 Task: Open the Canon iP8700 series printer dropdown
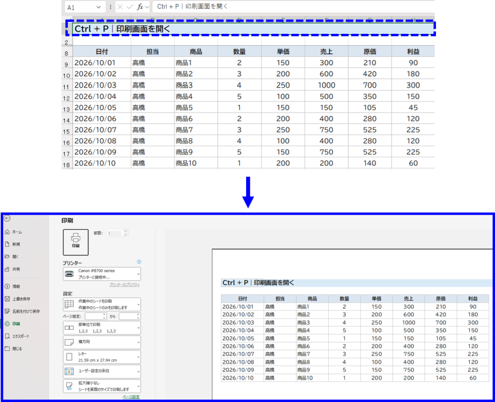pos(102,274)
